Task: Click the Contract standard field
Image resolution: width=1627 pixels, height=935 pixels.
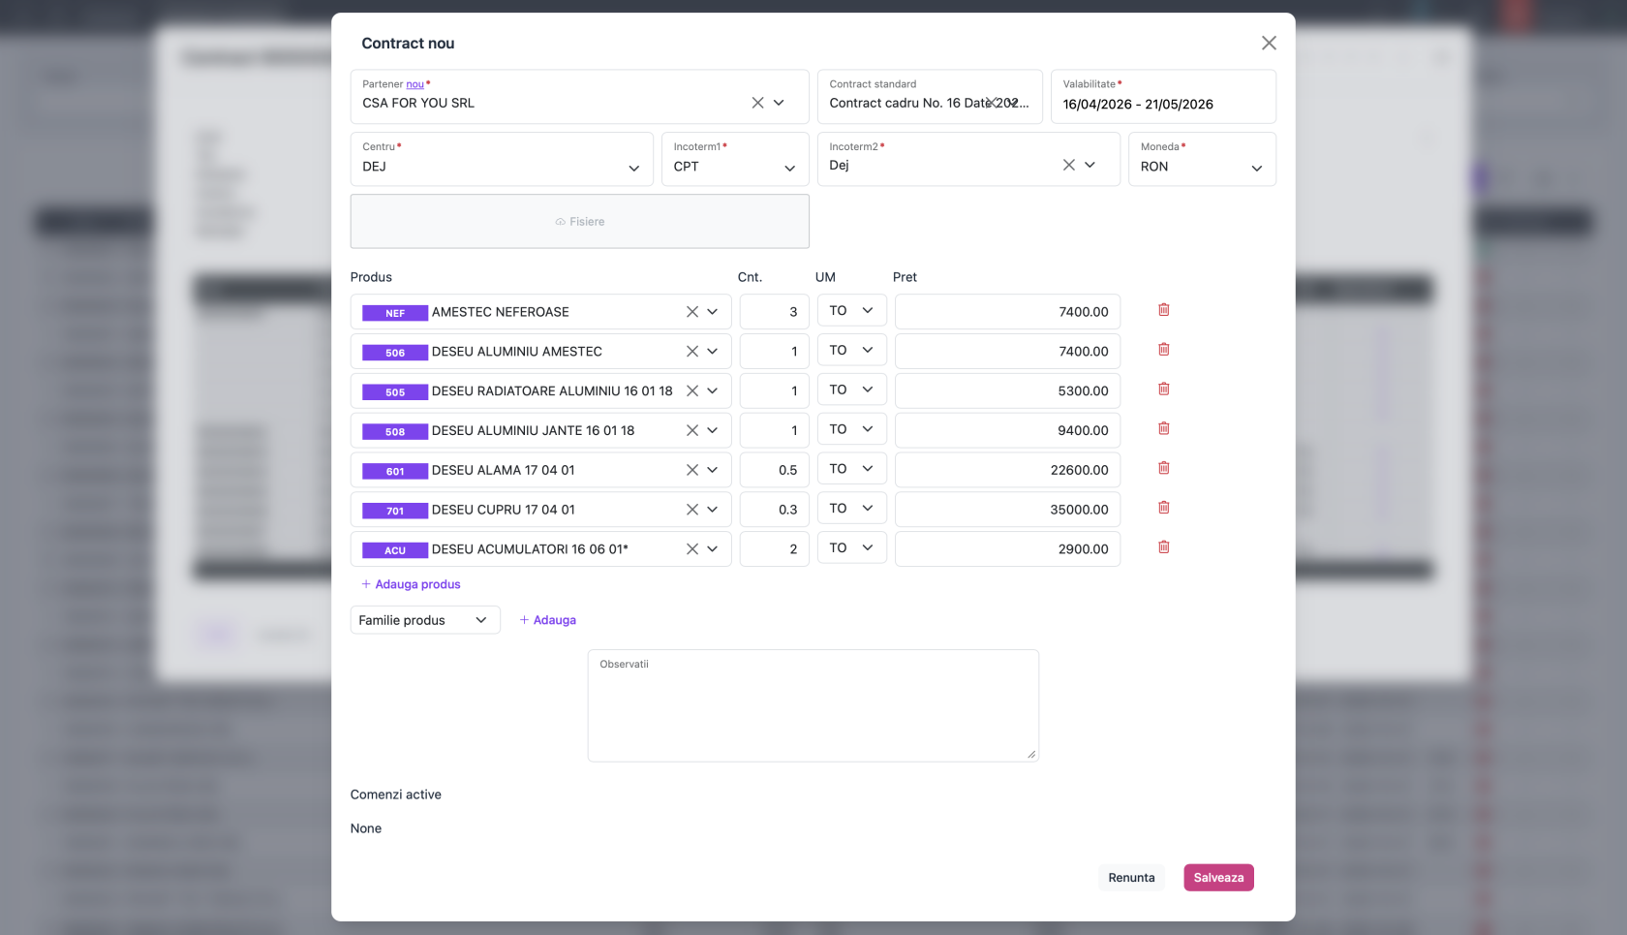Action: 930,97
